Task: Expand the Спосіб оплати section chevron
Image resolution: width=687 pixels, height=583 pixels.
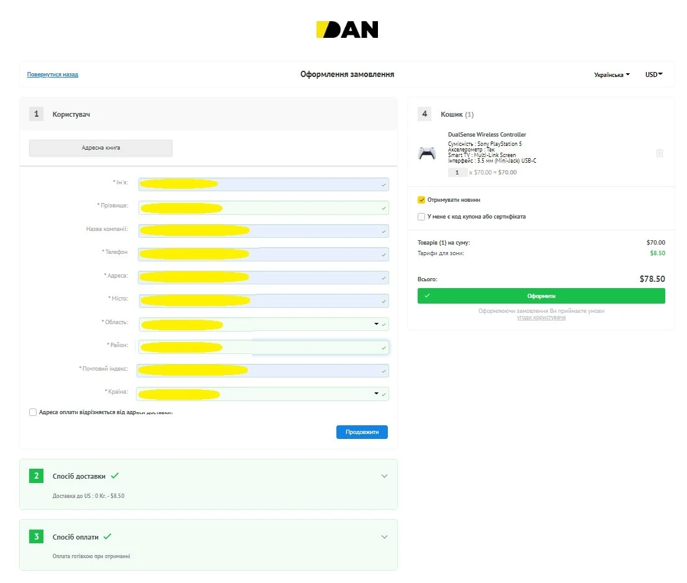Action: point(384,537)
